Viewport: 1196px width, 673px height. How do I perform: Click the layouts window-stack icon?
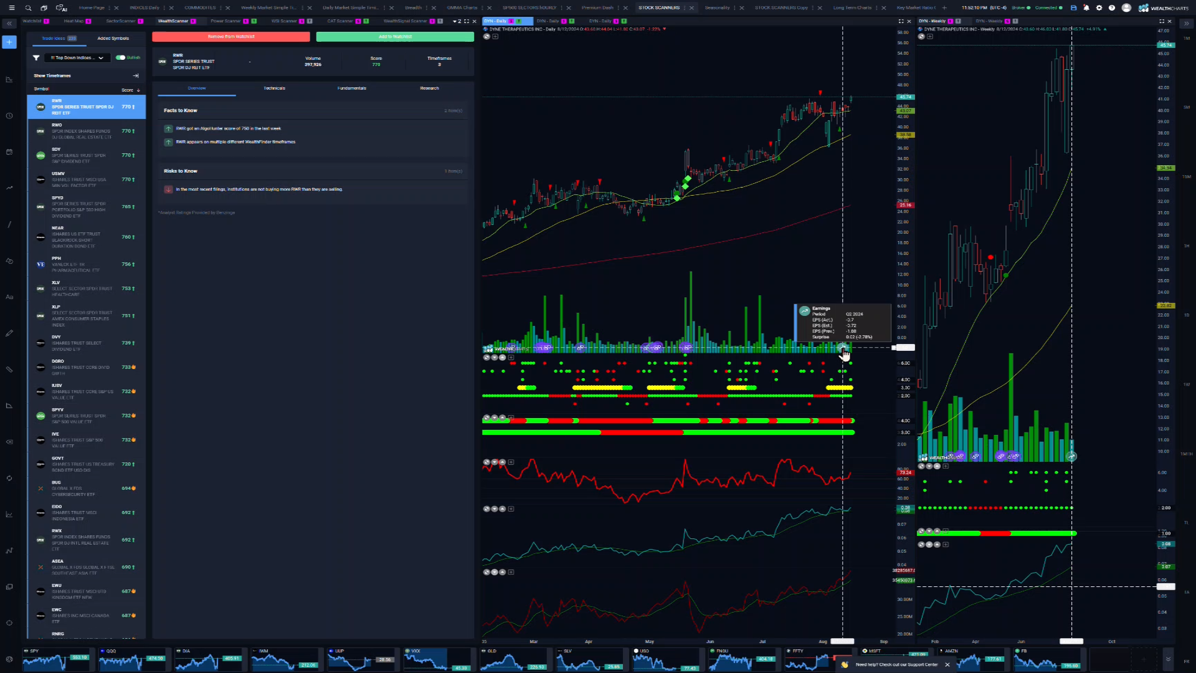tap(44, 8)
